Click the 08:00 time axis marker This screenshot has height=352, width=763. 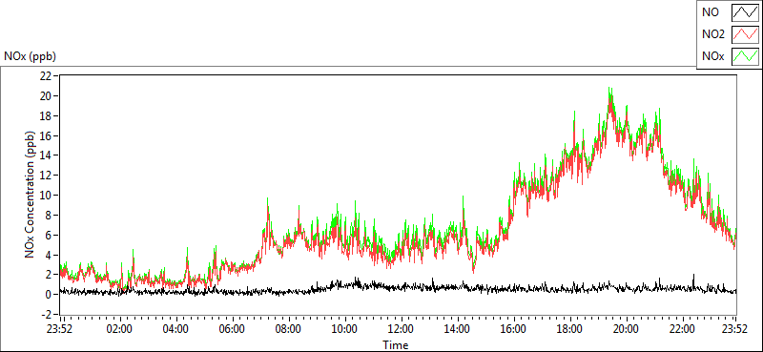(289, 328)
